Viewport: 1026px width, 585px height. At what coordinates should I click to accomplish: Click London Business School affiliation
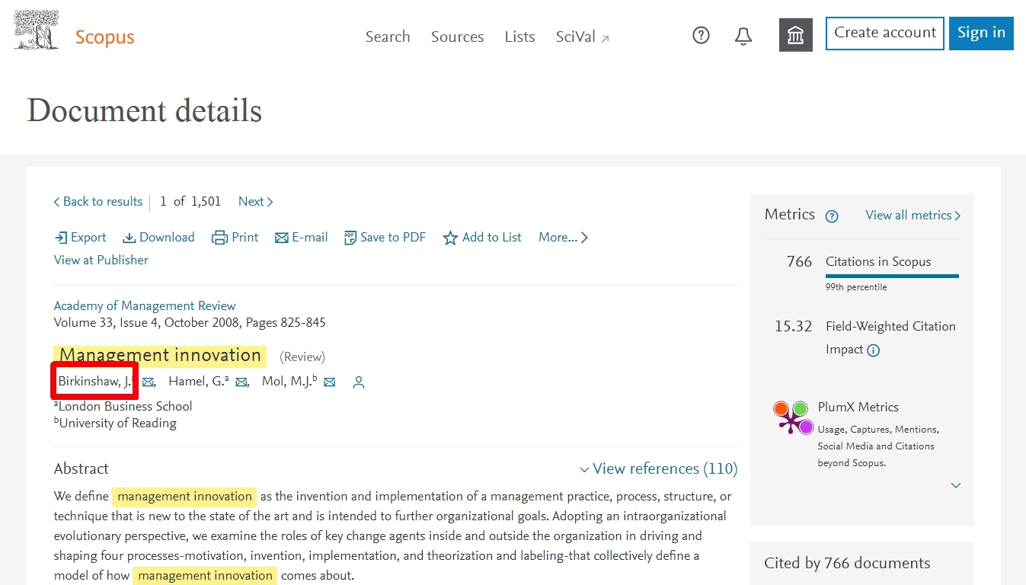coord(125,406)
